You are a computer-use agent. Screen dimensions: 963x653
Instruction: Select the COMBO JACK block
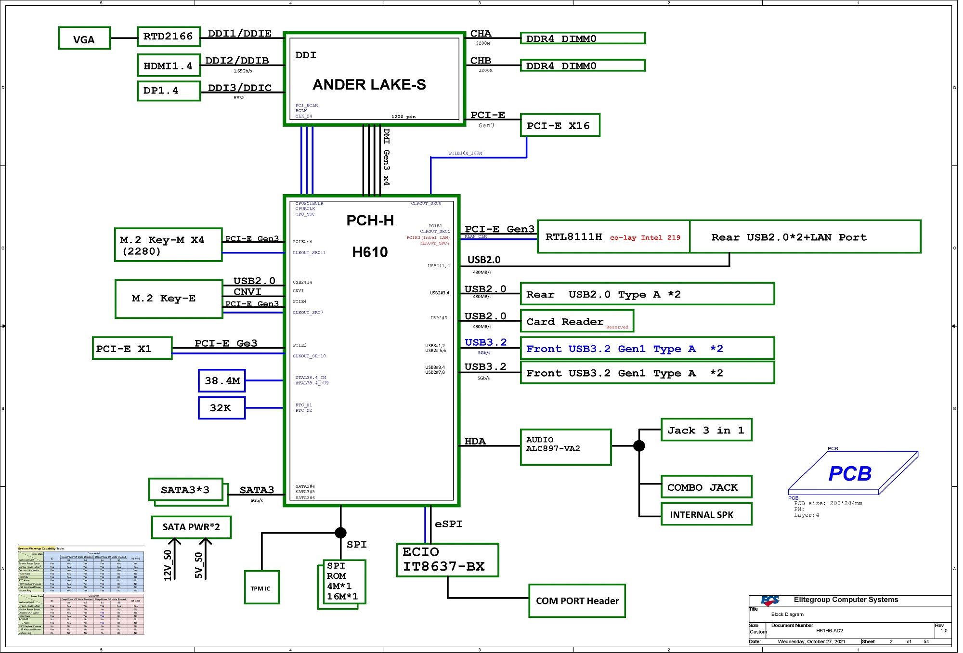pyautogui.click(x=706, y=486)
